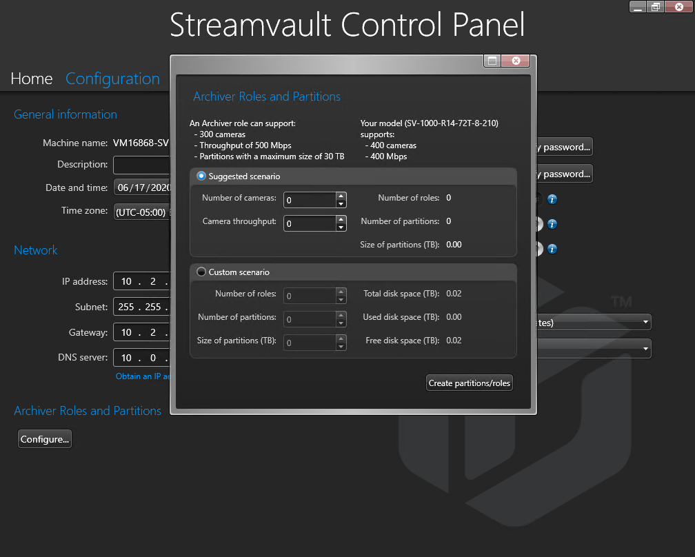Click the Date and time field
The width and height of the screenshot is (695, 557).
(x=142, y=188)
